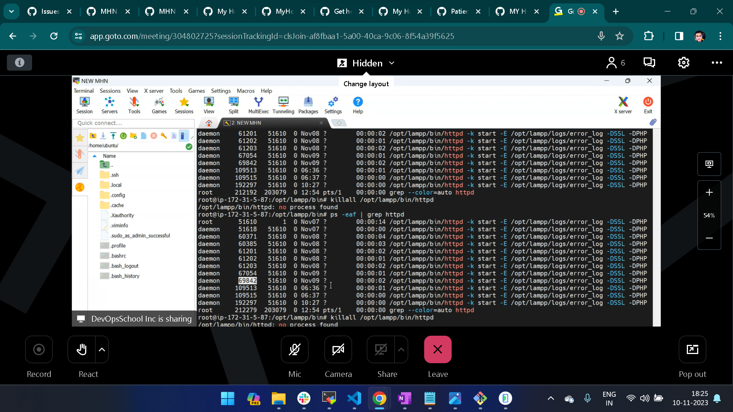Screen dimensions: 733x412
Task: Open Macros menu in MobaXterm
Action: pos(245,91)
